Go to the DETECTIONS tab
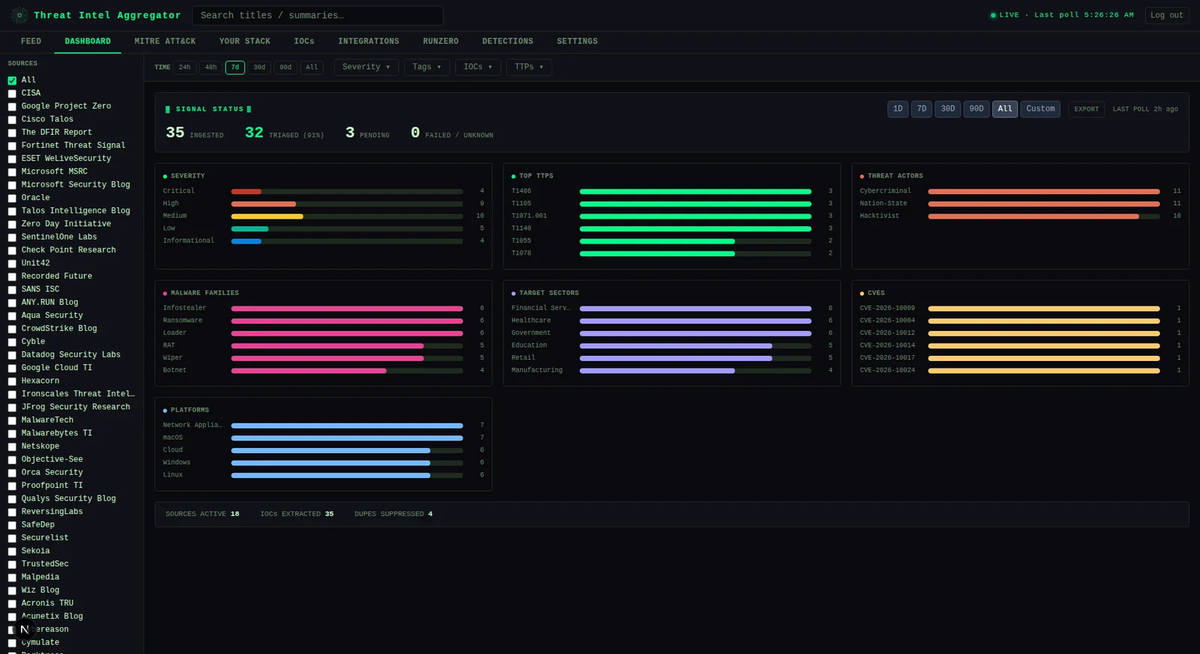 coord(508,41)
